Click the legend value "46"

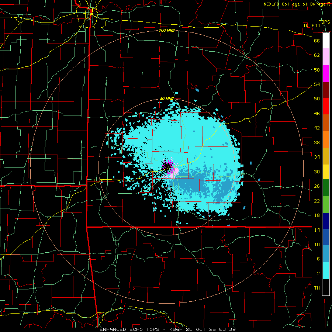(317, 113)
